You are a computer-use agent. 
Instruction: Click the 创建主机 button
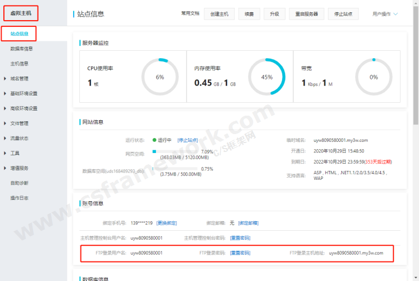219,14
